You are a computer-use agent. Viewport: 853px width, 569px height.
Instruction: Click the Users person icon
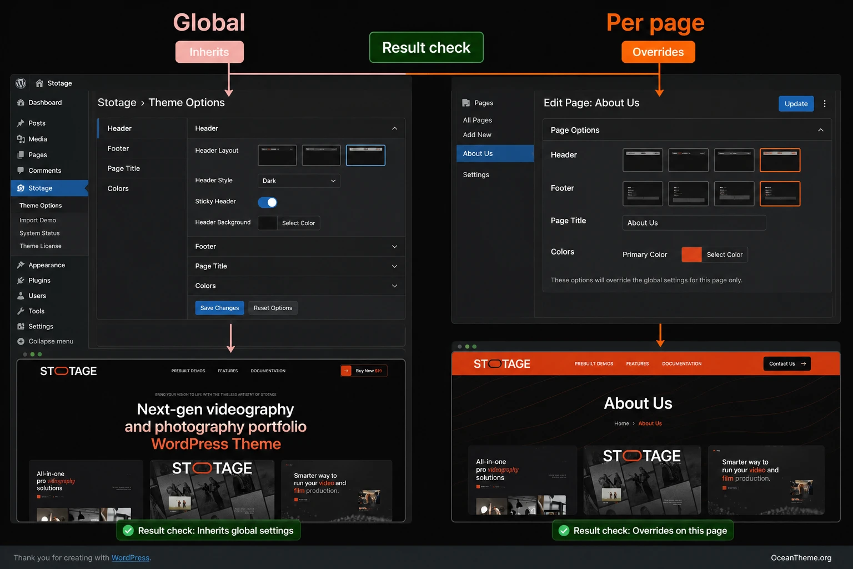pyautogui.click(x=21, y=296)
